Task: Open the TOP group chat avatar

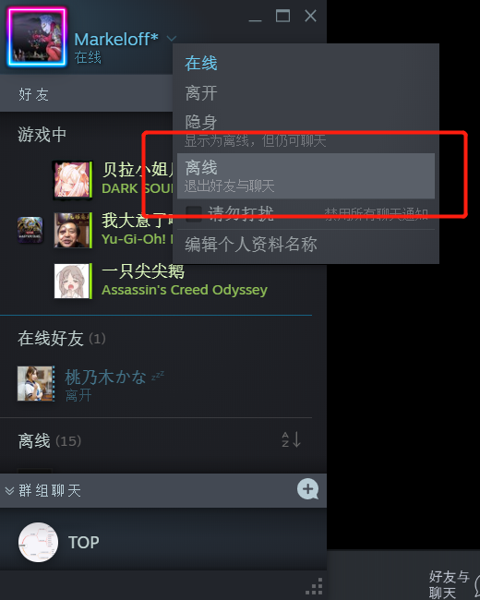Action: (x=38, y=542)
